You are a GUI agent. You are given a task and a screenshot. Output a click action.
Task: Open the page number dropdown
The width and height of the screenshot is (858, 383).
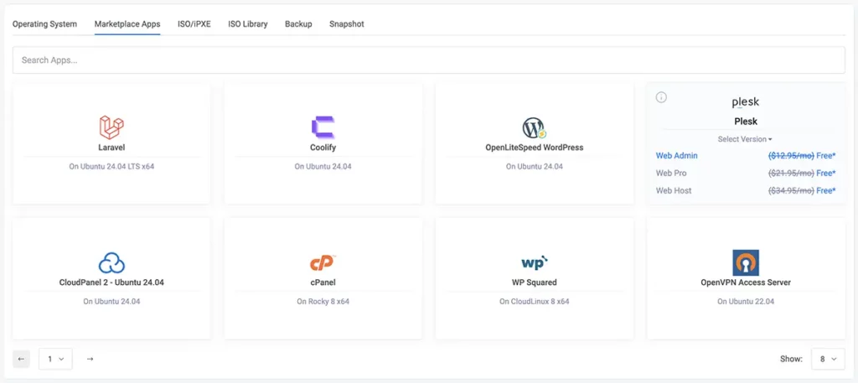pos(56,359)
